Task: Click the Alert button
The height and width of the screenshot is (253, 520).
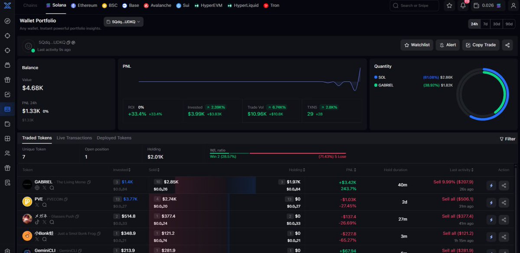Action: click(x=448, y=45)
